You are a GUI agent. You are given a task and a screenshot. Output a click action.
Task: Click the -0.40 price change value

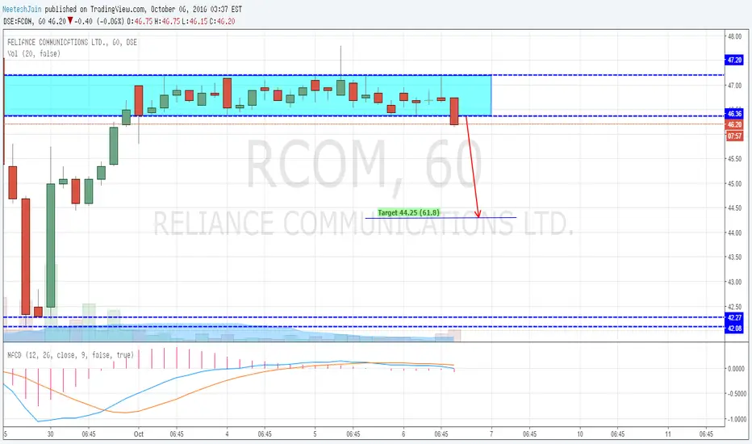click(84, 21)
